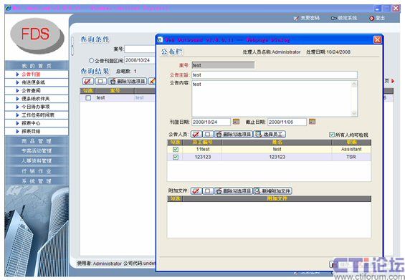Open calendar picker beside 刊登日期 field
Viewport: 405px width, 280px height.
(236, 122)
